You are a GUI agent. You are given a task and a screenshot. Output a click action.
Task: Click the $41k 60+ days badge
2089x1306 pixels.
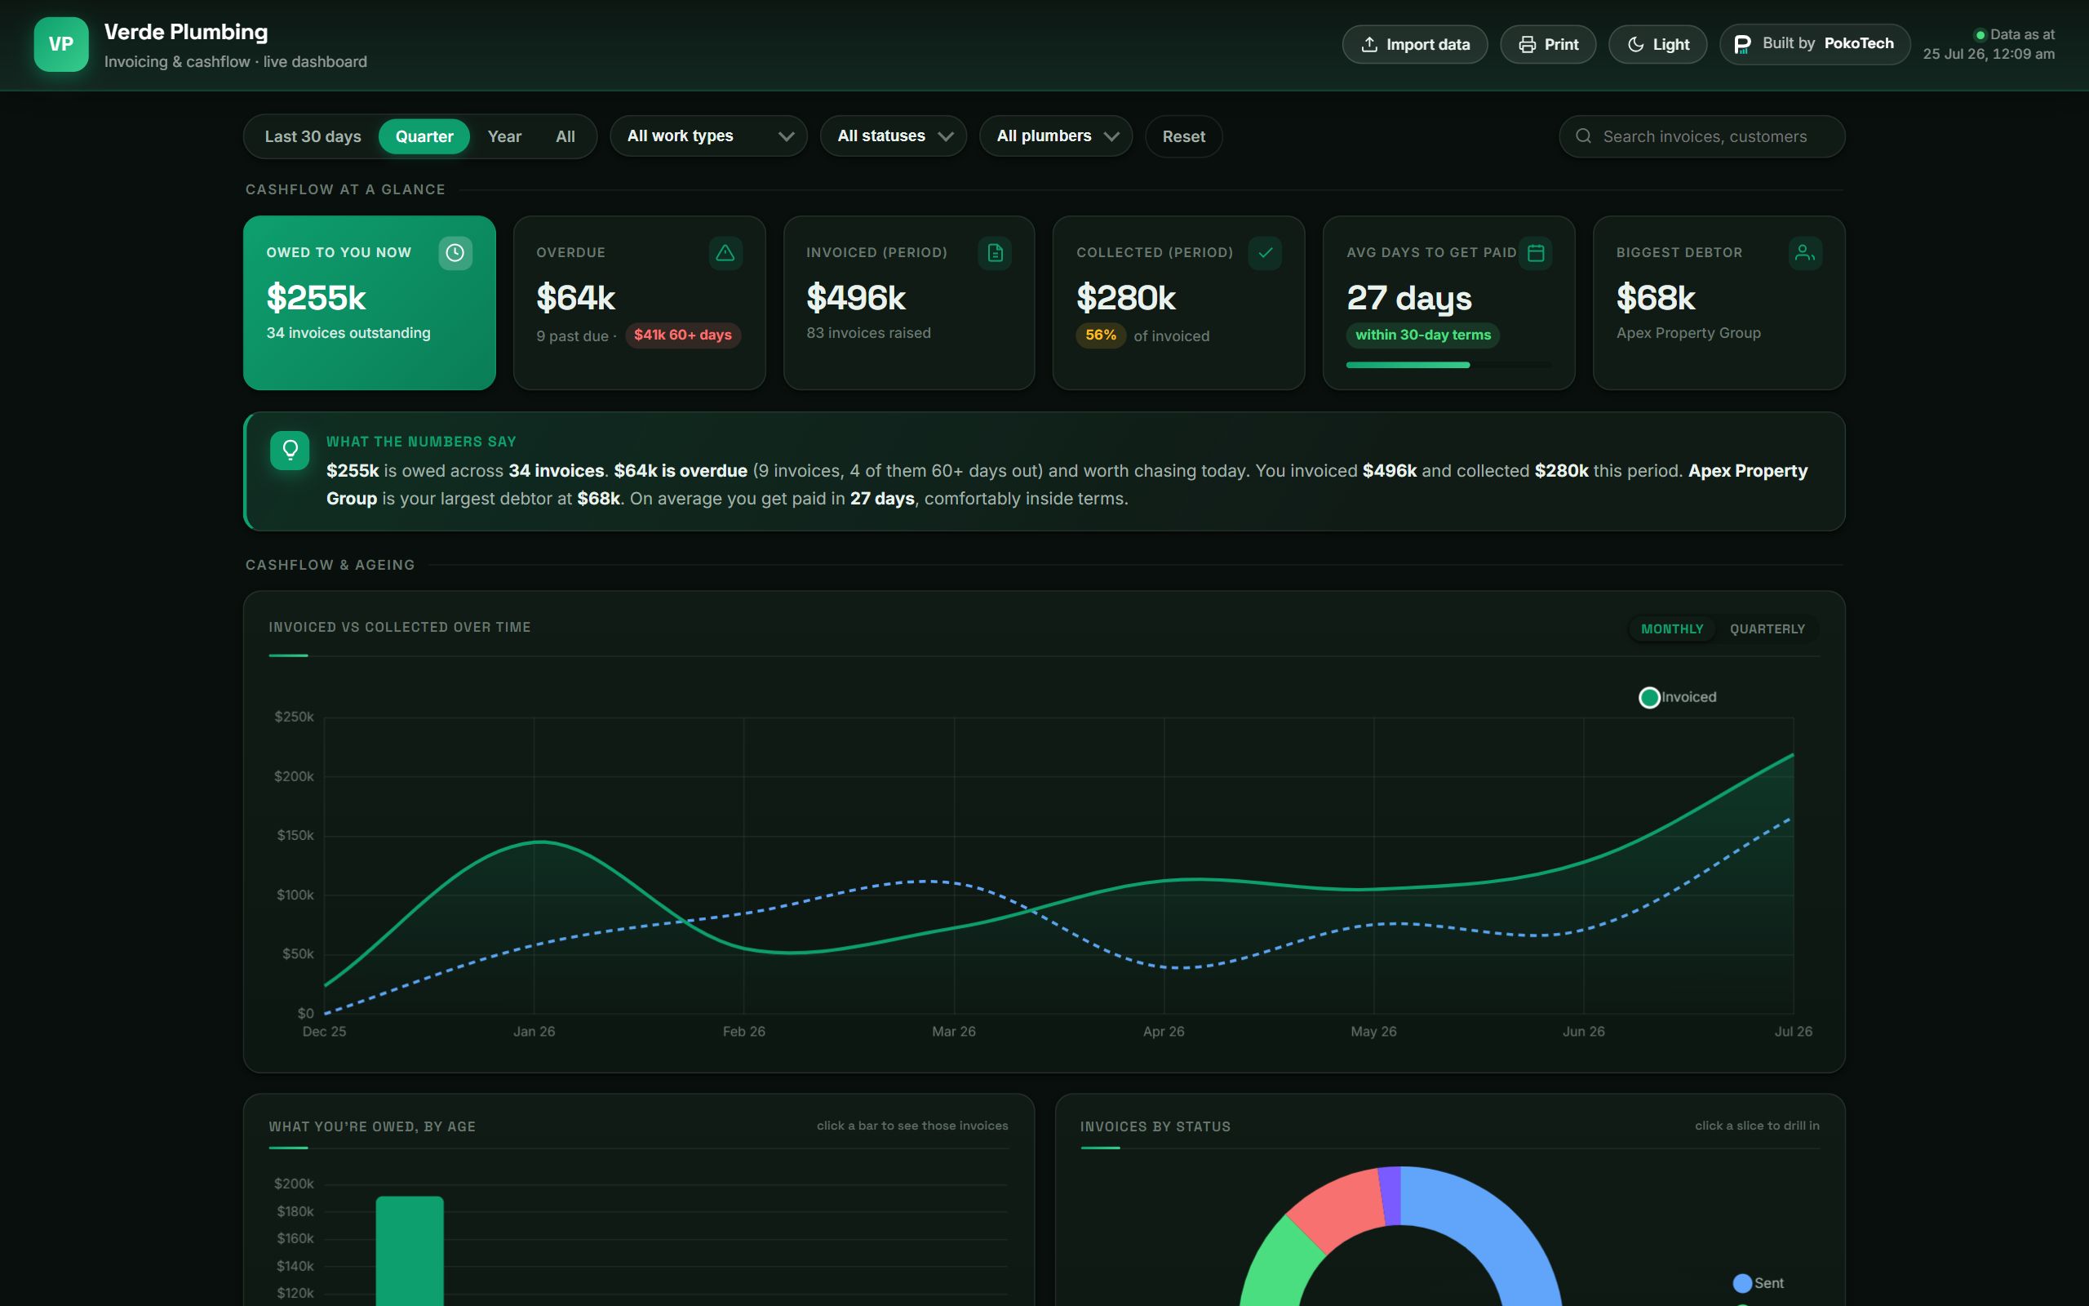682,335
